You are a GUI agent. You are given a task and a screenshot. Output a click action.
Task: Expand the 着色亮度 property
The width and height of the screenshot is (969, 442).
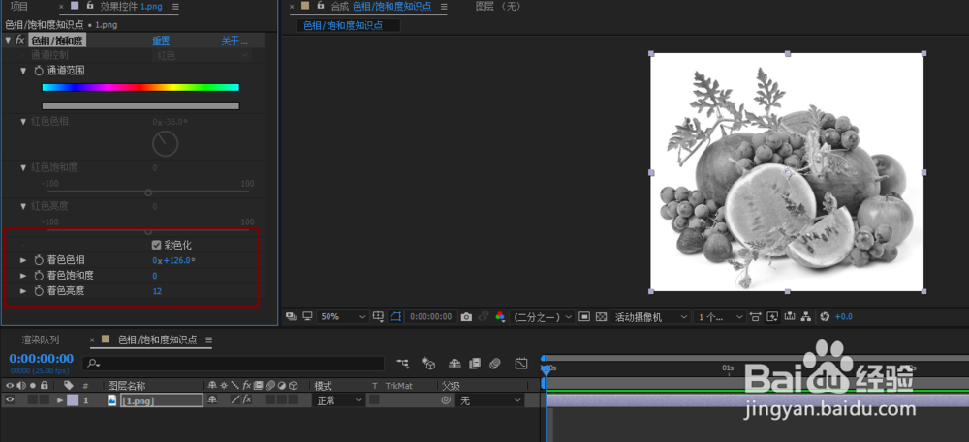(23, 290)
